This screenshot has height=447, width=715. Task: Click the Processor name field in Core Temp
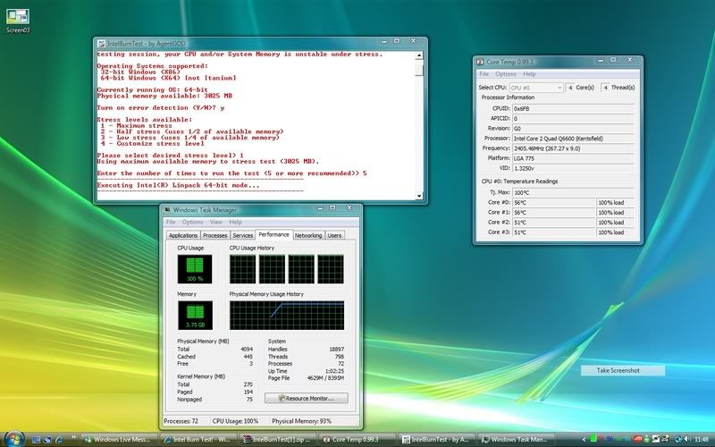(573, 139)
